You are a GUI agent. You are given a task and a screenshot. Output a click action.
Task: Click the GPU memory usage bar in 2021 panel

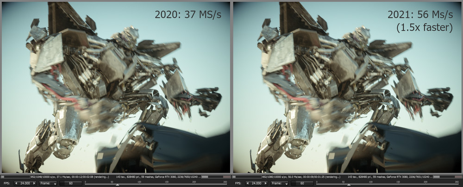pyautogui.click(x=447, y=177)
